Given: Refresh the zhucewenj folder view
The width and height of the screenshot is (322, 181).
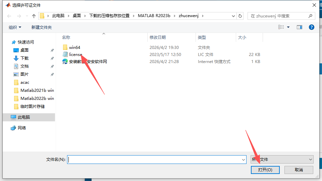Looking at the screenshot, I should pos(240,16).
